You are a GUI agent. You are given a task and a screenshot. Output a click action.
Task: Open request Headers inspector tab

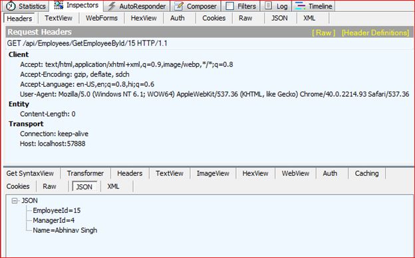[x=19, y=19]
